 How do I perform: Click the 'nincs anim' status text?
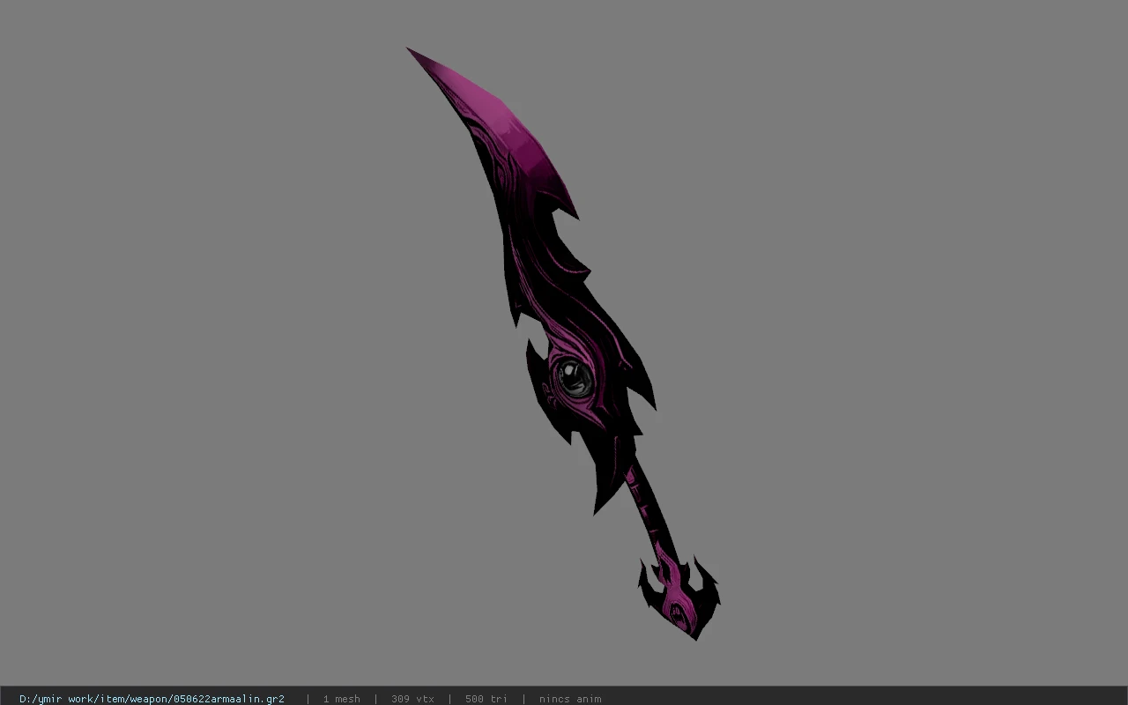click(570, 699)
